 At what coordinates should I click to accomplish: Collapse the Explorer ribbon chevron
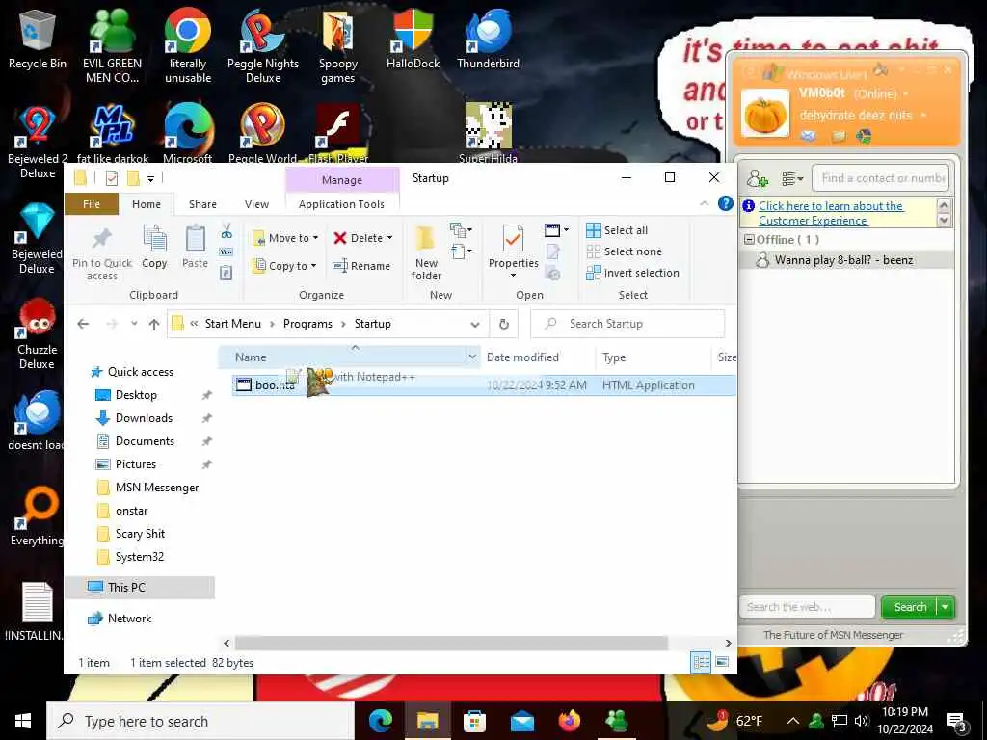(705, 203)
